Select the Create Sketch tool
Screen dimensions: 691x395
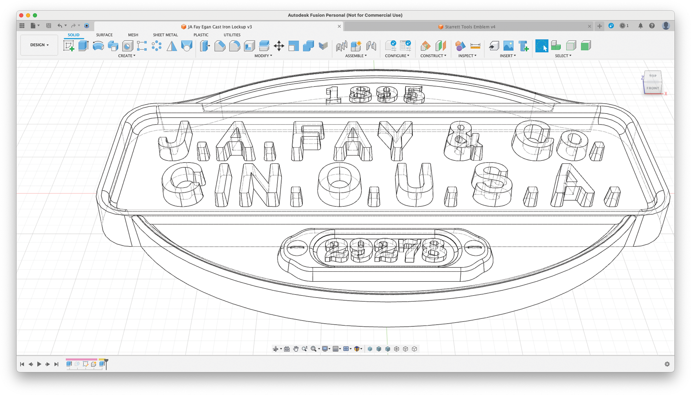(69, 46)
